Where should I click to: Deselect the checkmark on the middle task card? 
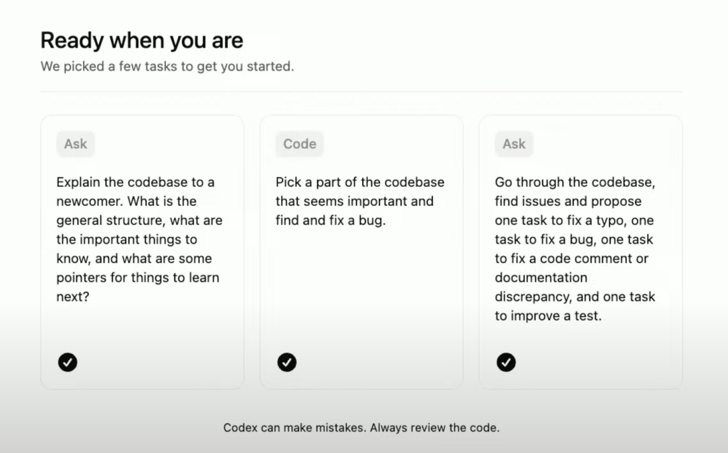[286, 362]
